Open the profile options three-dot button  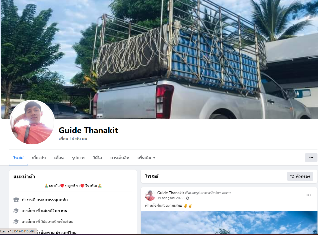[311, 158]
